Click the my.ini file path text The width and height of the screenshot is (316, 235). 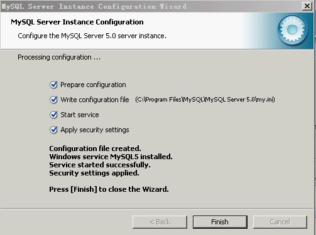point(205,100)
